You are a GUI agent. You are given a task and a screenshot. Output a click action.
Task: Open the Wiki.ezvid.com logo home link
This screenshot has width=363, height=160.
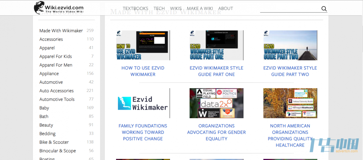click(x=59, y=8)
